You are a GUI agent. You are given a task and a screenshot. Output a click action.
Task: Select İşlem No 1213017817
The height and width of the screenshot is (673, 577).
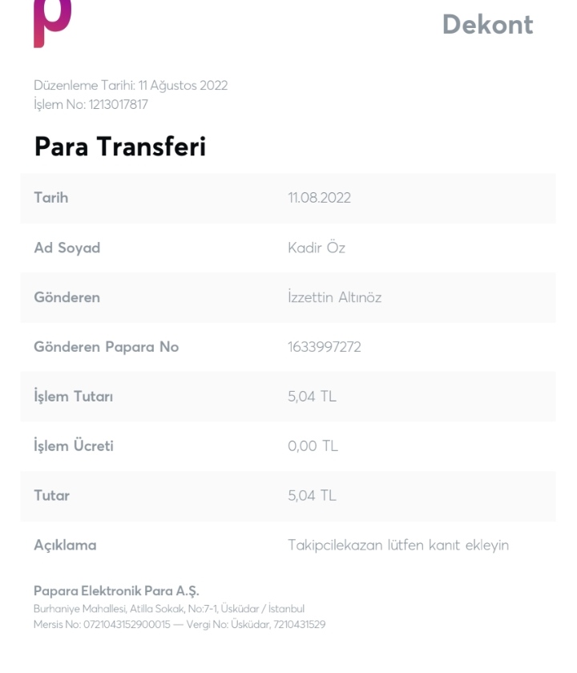(91, 104)
